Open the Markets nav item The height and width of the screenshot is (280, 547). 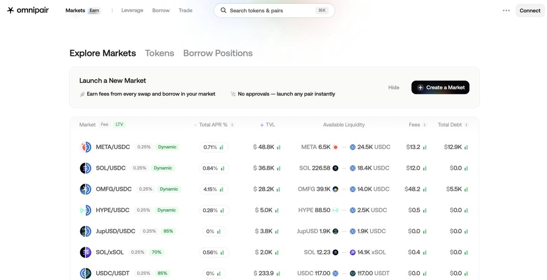tap(75, 10)
